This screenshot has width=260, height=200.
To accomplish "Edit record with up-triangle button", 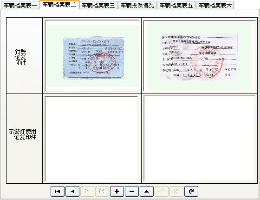I will click(x=147, y=191).
